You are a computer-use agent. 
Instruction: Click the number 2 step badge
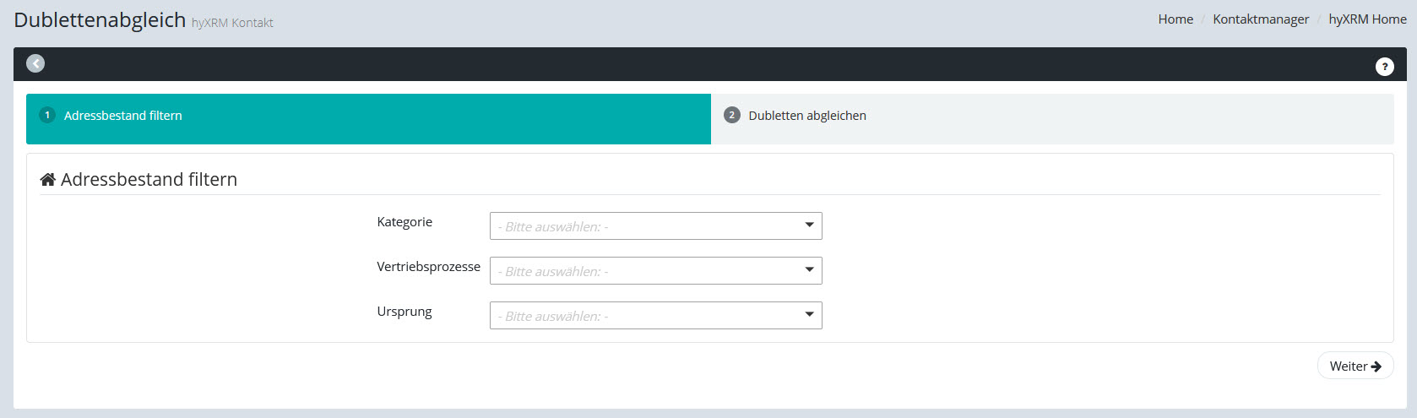(731, 115)
